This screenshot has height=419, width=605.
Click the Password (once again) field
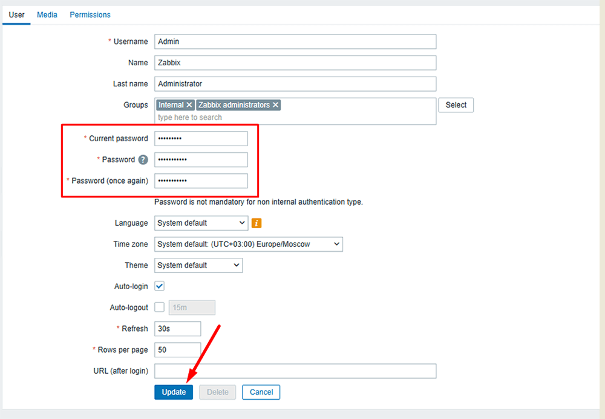[201, 181]
